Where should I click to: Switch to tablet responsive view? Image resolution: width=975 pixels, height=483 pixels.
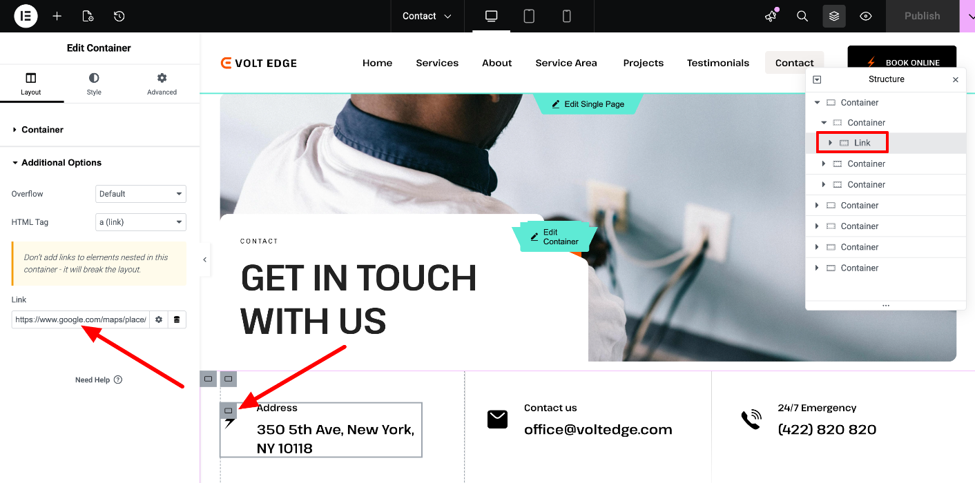(x=529, y=16)
